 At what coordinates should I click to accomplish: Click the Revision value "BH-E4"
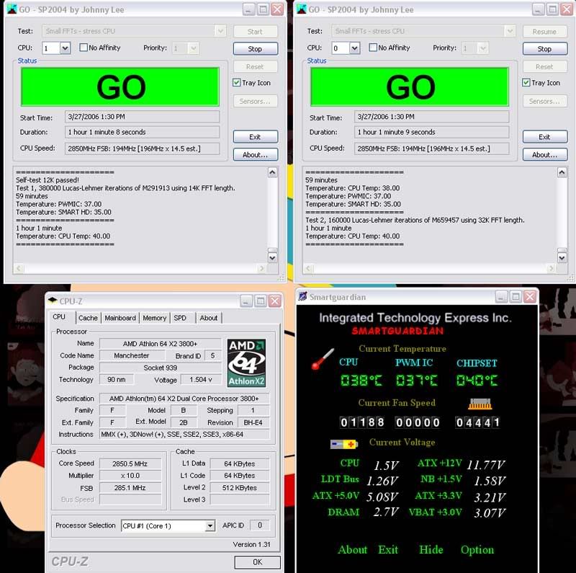[253, 422]
